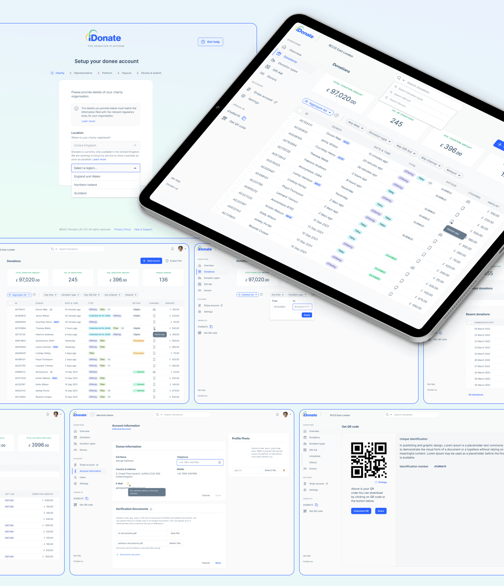Click the bell icon in the Account information header
This screenshot has height=586, width=504.
[x=278, y=414]
